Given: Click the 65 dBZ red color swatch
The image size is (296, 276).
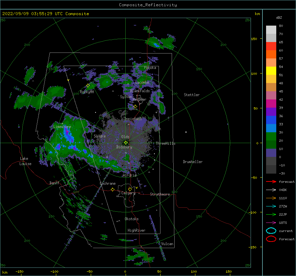Looking at the screenshot, I should coord(271,46).
